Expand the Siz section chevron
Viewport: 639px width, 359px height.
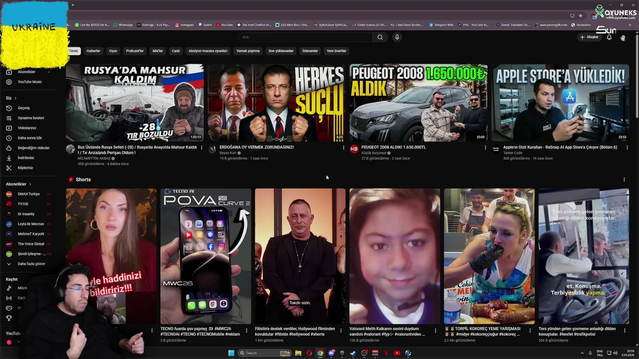pyautogui.click(x=15, y=98)
